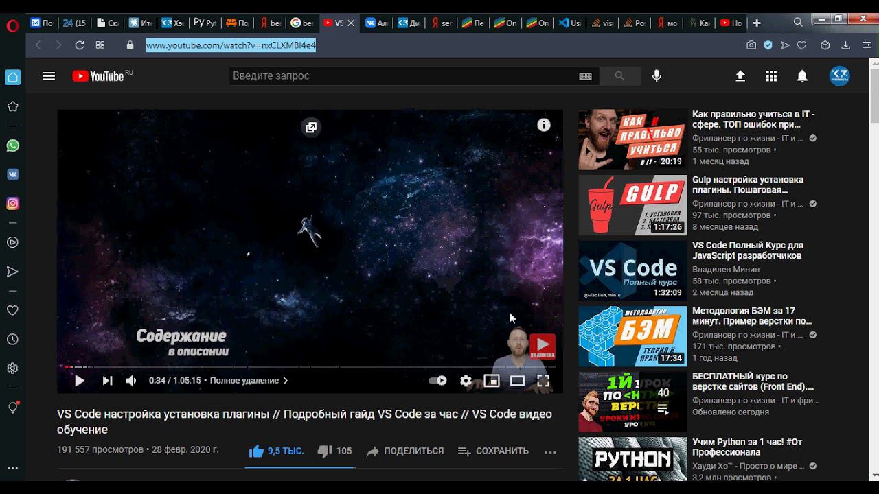The image size is (879, 494).
Task: Open the YouTube guide hamburger menu
Action: (x=49, y=76)
